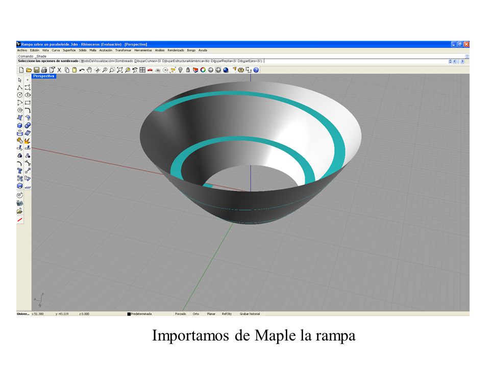The image size is (490, 367).
Task: Click the spiral curve tool icon
Action: pyautogui.click(x=20, y=195)
